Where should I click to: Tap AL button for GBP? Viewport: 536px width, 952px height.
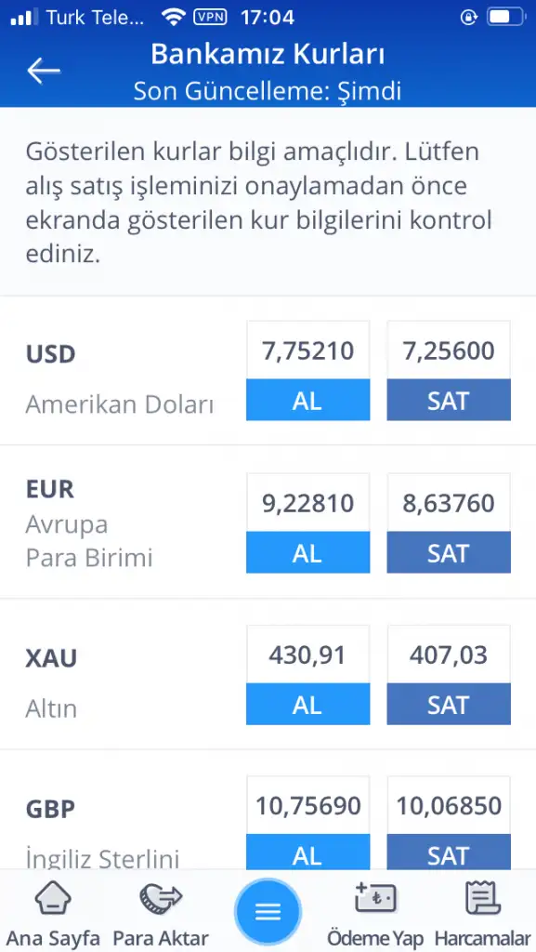click(x=308, y=853)
